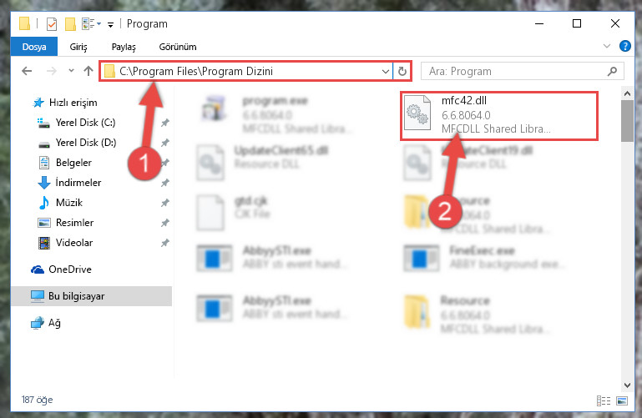Image resolution: width=642 pixels, height=418 pixels.
Task: Open Help with the question mark icon
Action: point(624,46)
